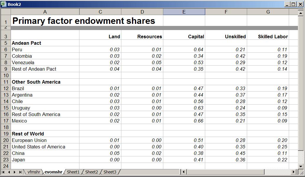Viewport: 305px width, 177px height.
Task: Open the Sheet1 tab
Action: [x=73, y=172]
